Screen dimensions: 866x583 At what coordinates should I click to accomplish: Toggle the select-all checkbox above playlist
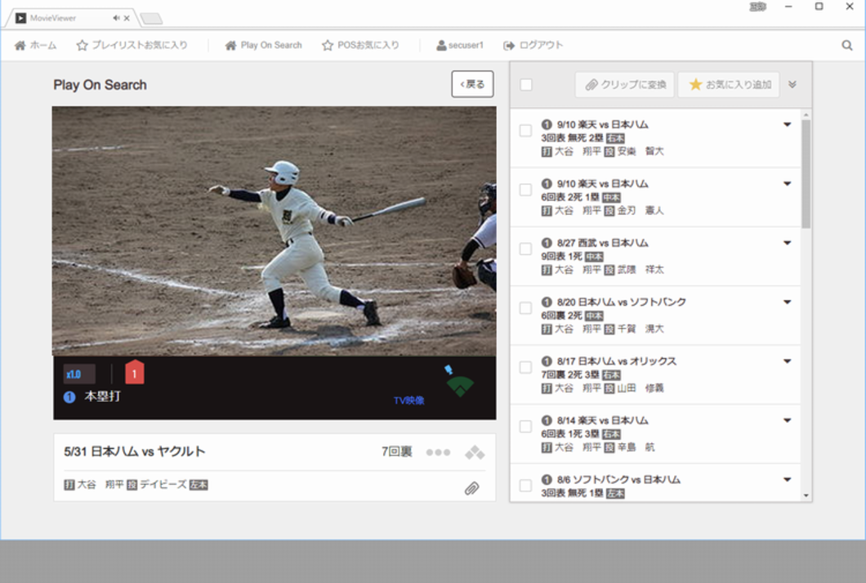(x=526, y=84)
